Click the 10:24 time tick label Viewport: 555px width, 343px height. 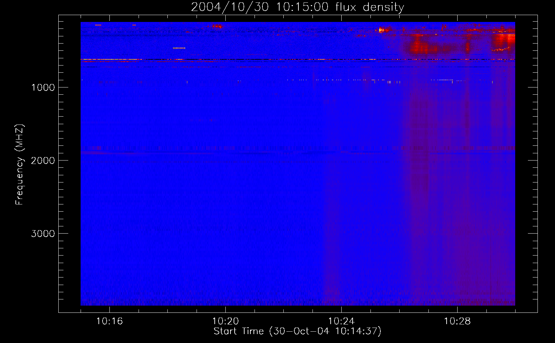[x=341, y=321]
